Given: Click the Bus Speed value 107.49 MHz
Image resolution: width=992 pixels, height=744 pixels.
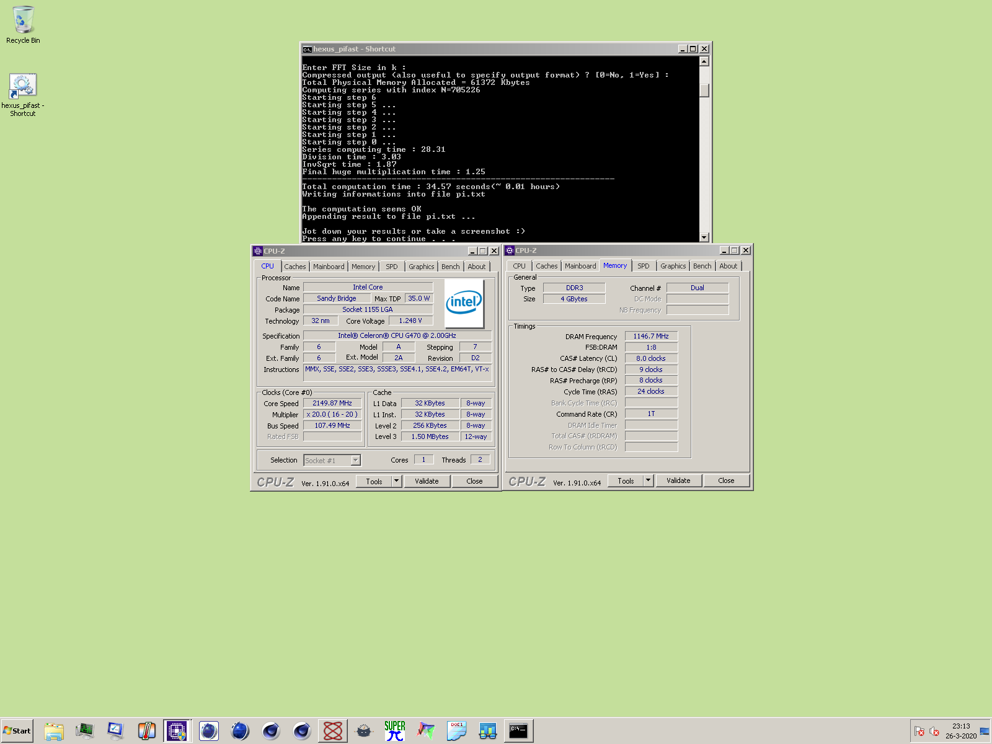Looking at the screenshot, I should tap(332, 425).
